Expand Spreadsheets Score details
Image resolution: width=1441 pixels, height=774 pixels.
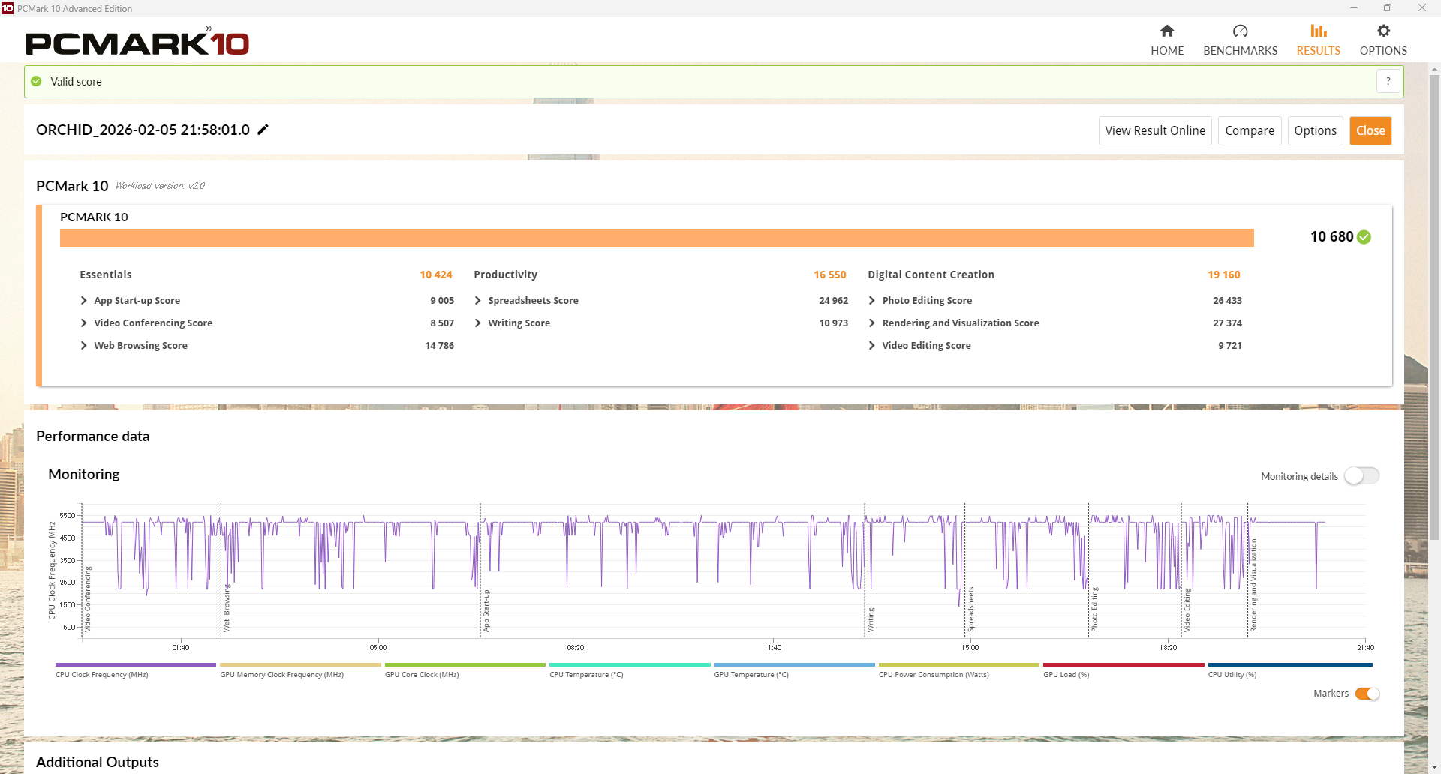(x=478, y=301)
